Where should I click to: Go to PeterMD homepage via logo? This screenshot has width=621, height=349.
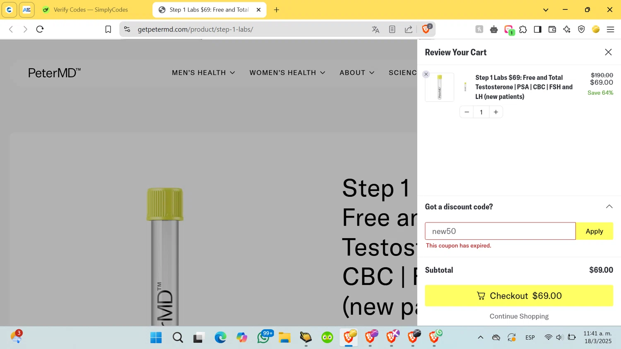[x=54, y=73]
